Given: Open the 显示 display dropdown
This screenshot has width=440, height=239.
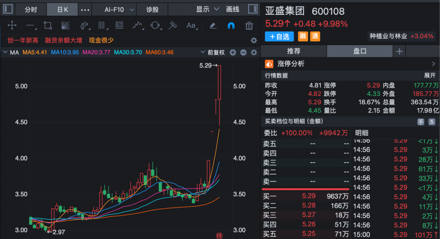Looking at the screenshot, I should 207,9.
